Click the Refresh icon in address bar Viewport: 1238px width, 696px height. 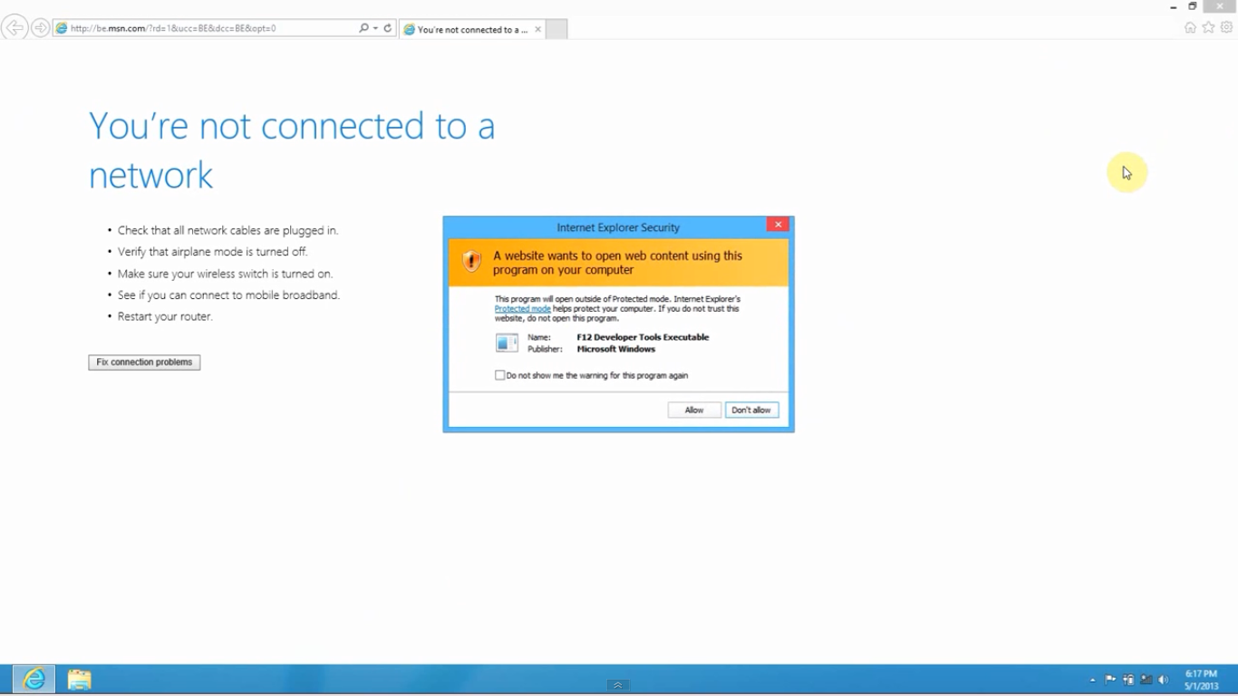(388, 28)
